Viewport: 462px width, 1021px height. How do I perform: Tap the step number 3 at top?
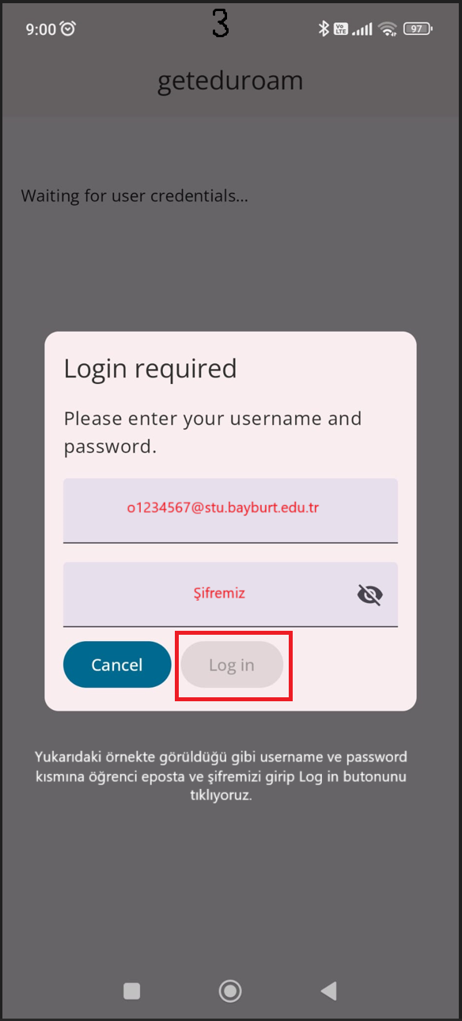point(220,24)
